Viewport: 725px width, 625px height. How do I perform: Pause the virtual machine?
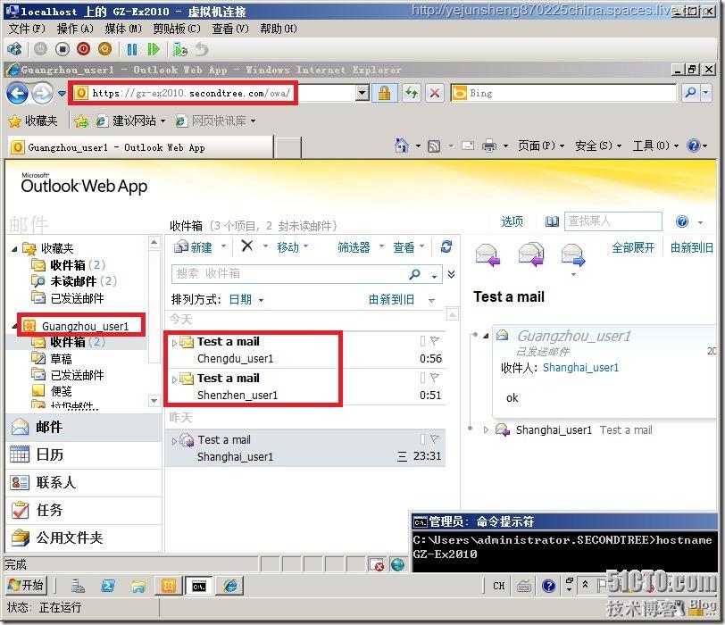132,49
